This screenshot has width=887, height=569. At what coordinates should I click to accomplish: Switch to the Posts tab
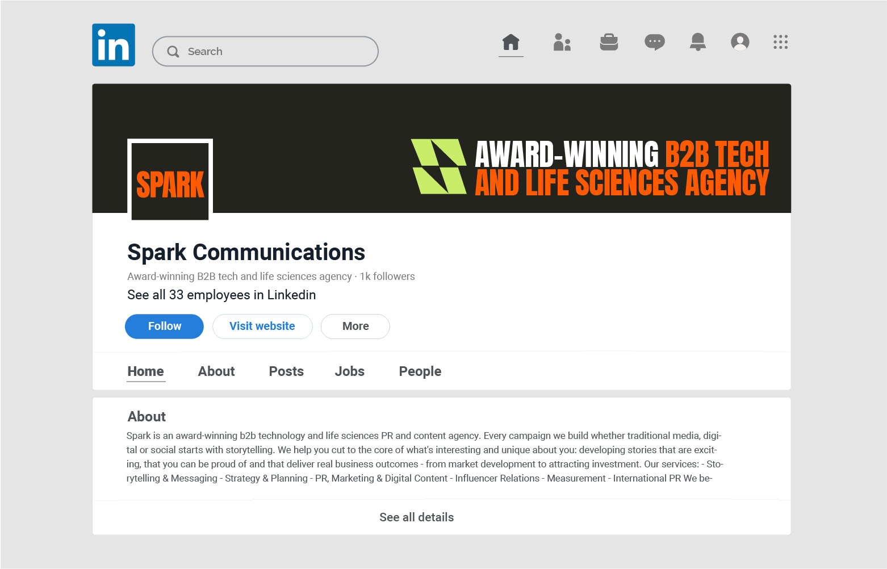286,371
